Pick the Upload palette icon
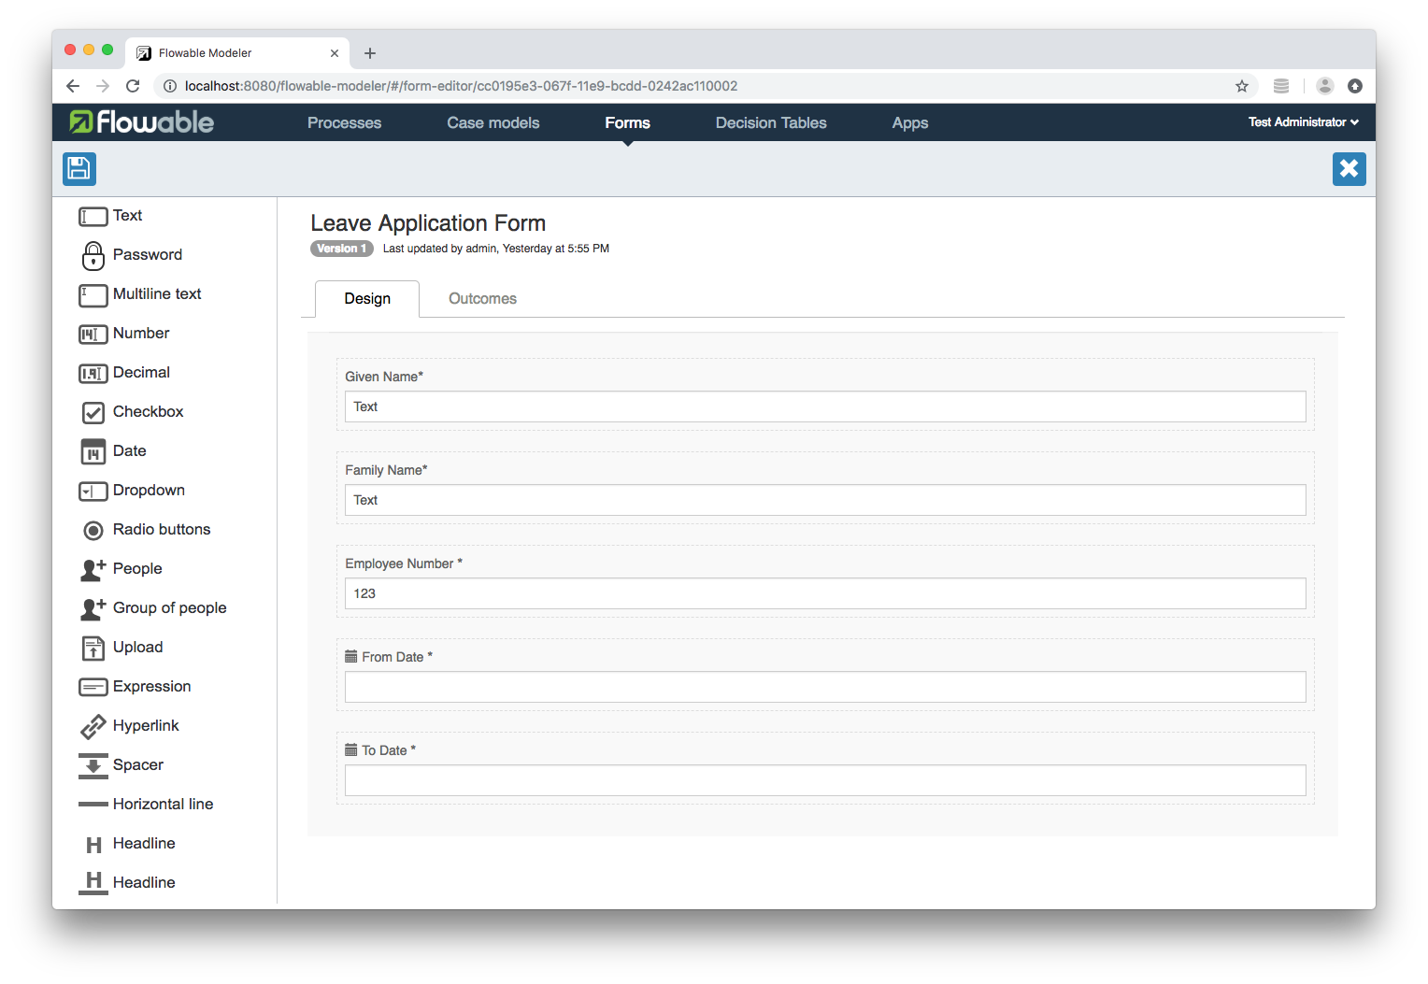This screenshot has height=984, width=1428. pyautogui.click(x=93, y=648)
